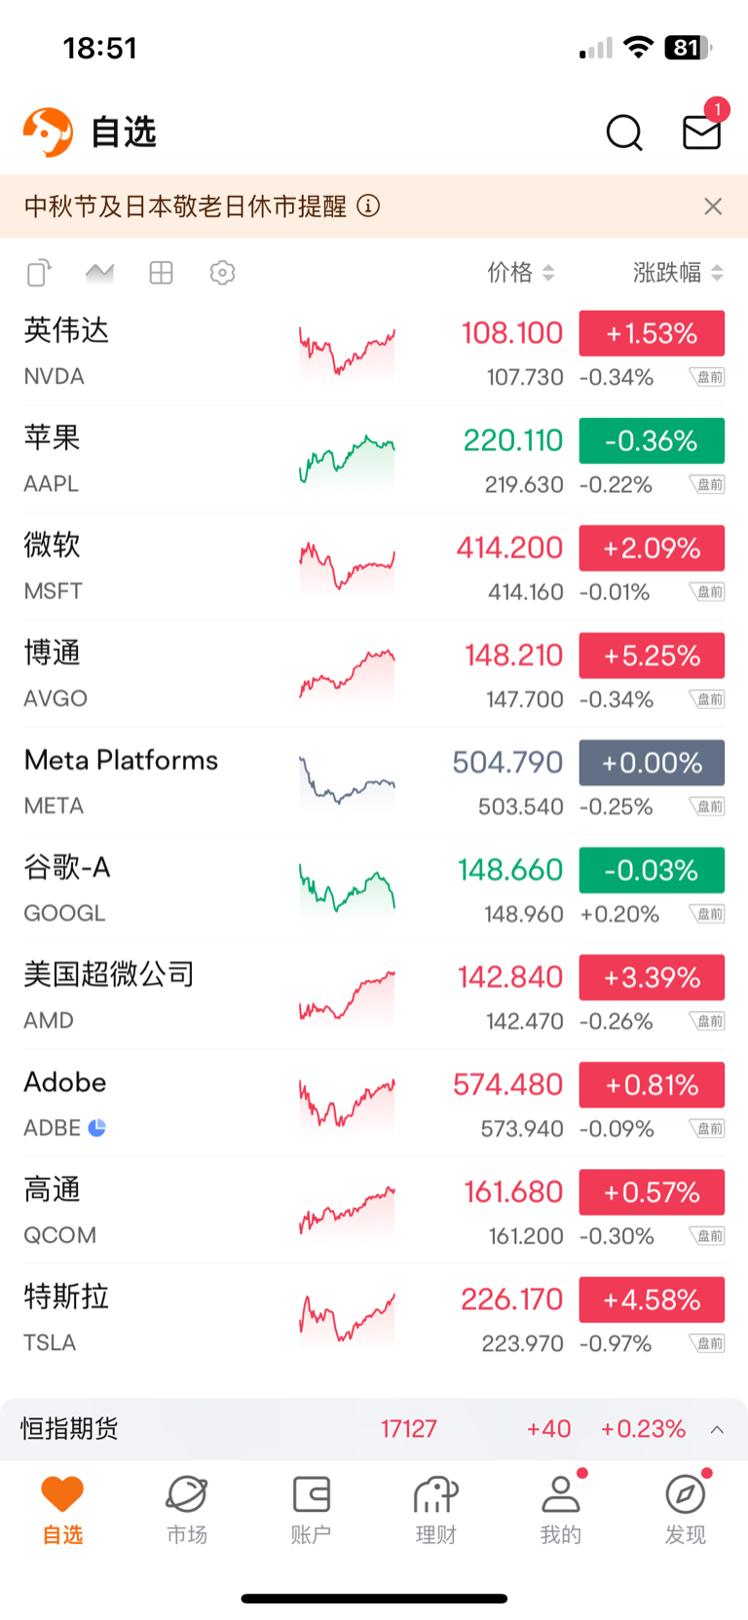Tap the holiday notice info icon
The width and height of the screenshot is (748, 1620).
tap(368, 207)
